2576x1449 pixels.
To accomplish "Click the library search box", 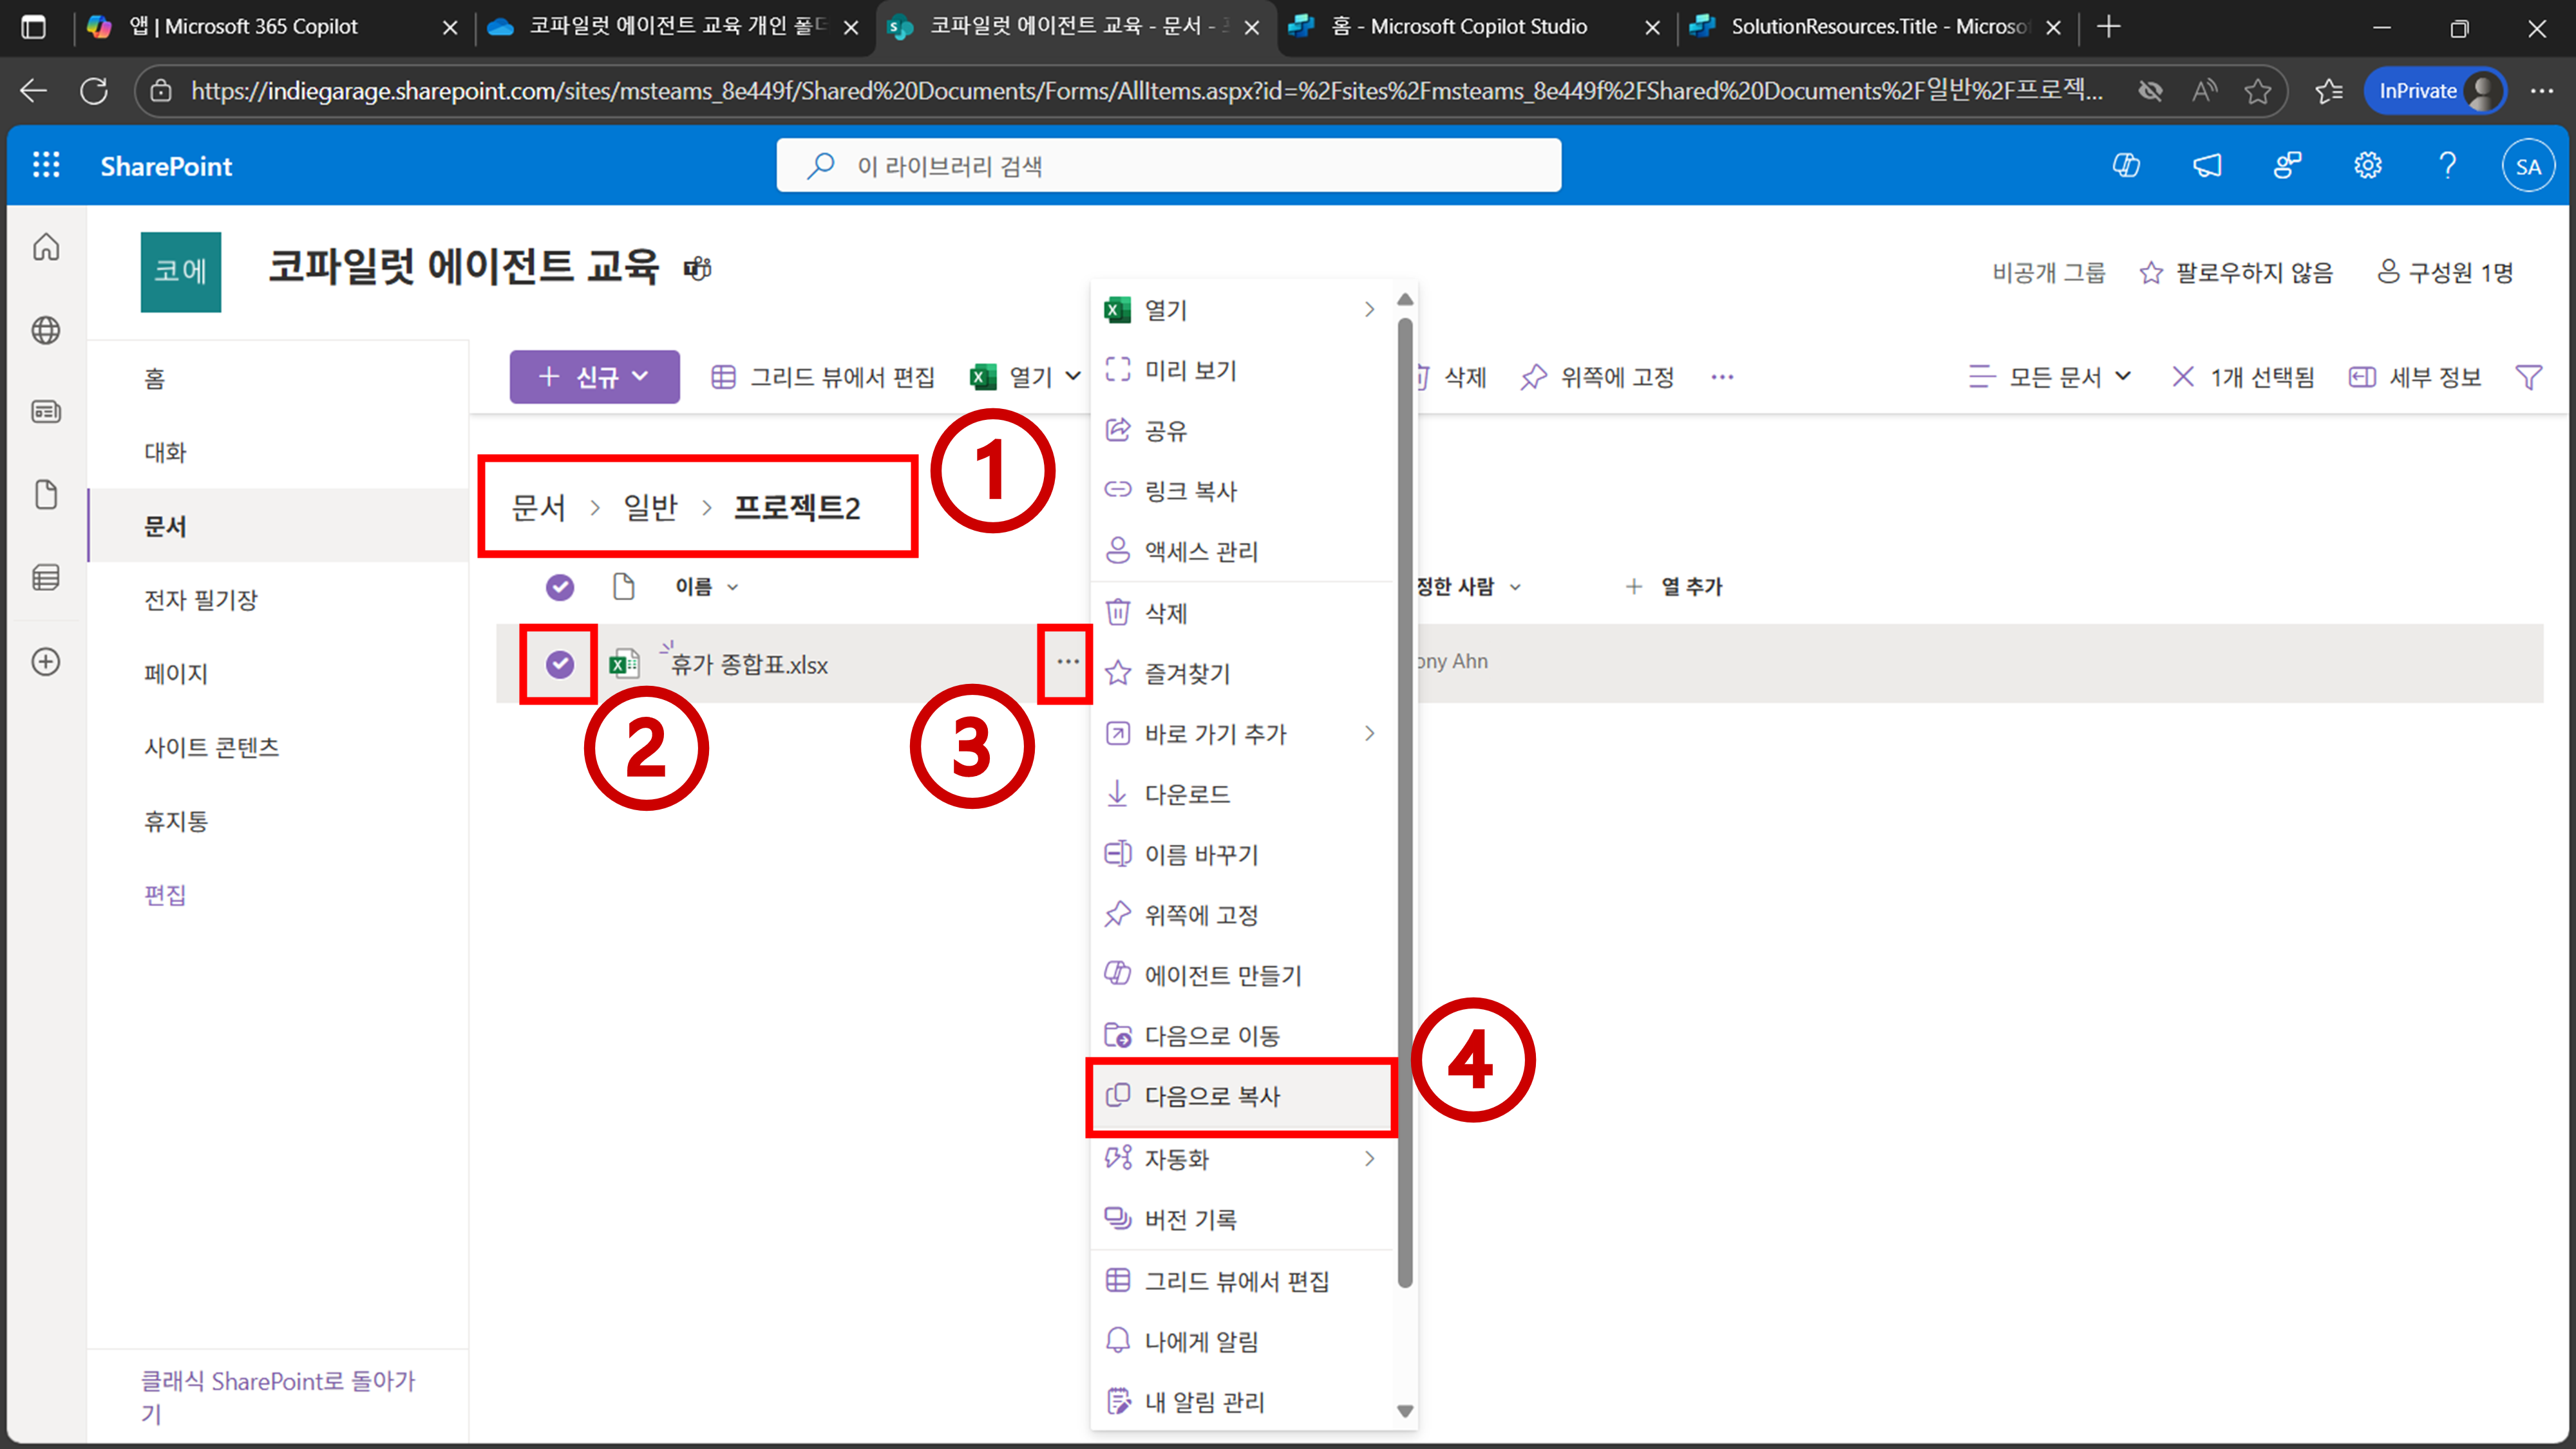I will point(1168,165).
